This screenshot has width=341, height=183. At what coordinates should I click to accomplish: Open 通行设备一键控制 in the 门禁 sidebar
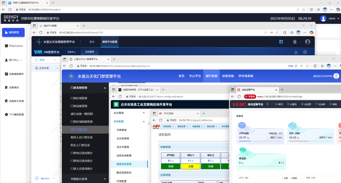[81, 114]
